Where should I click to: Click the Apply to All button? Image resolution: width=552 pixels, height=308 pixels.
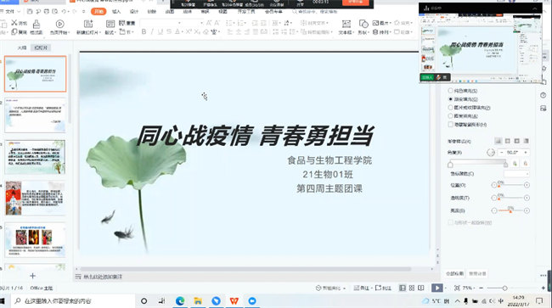click(x=455, y=273)
